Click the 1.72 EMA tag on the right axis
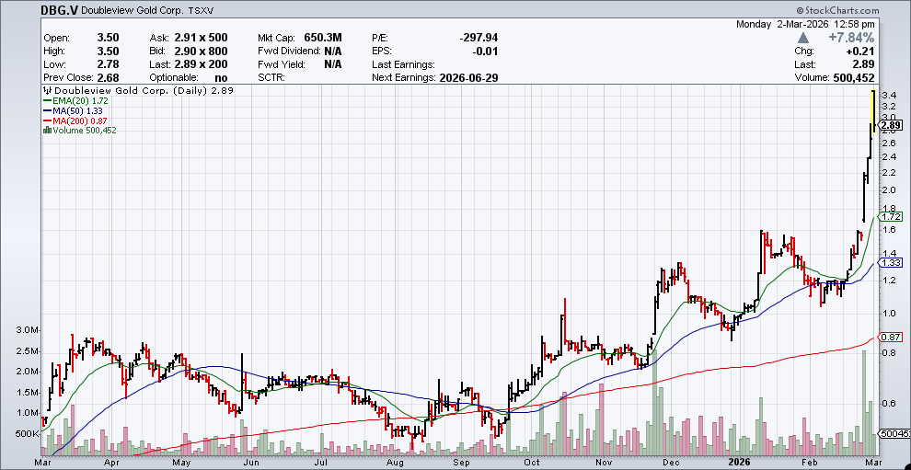Viewport: 911px width, 470px height. (892, 217)
